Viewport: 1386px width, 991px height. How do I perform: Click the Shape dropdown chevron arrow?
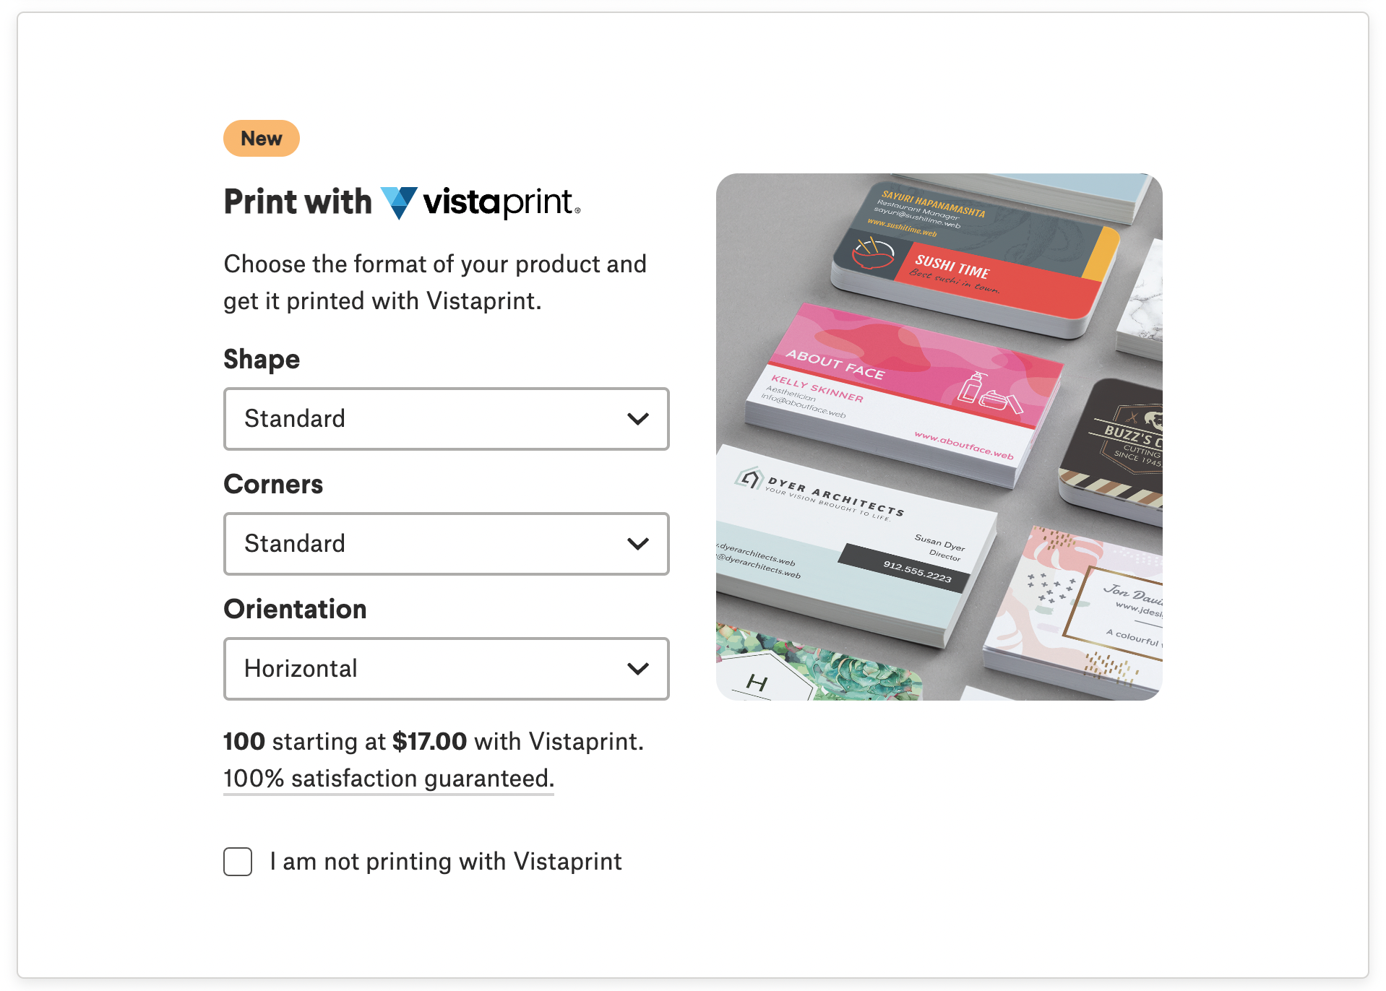(638, 419)
